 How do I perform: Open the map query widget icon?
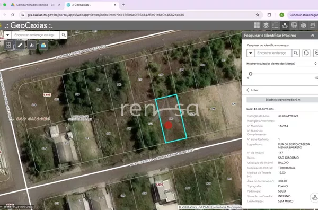pyautogui.click(x=294, y=25)
